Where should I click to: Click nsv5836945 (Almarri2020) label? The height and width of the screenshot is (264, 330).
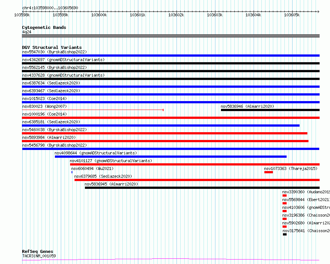click(x=111, y=184)
